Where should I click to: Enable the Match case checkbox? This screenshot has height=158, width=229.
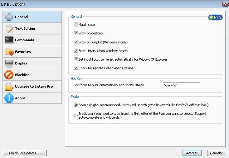76,24
